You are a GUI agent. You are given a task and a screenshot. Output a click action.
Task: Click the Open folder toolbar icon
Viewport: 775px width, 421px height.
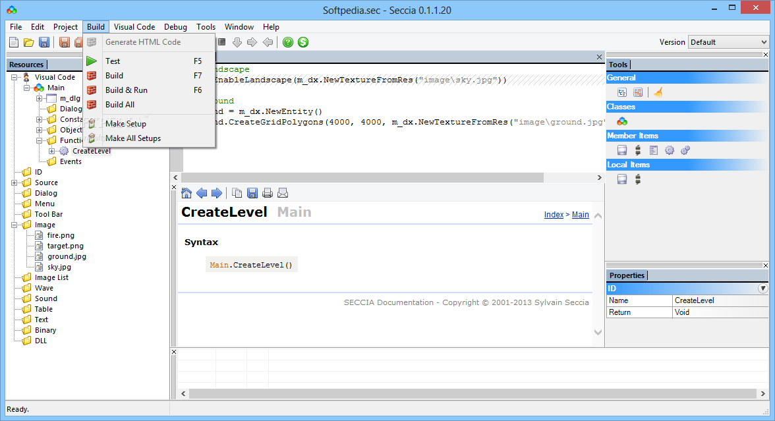(x=29, y=42)
